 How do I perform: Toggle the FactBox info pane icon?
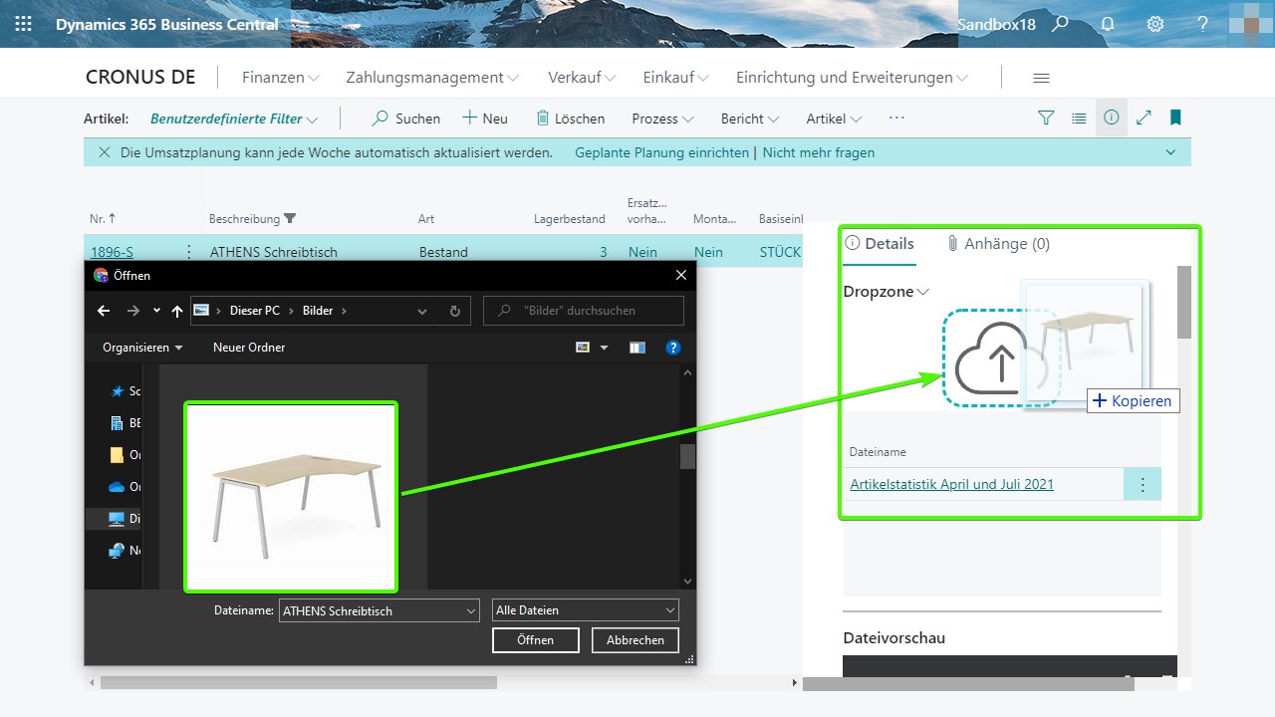pos(1112,118)
